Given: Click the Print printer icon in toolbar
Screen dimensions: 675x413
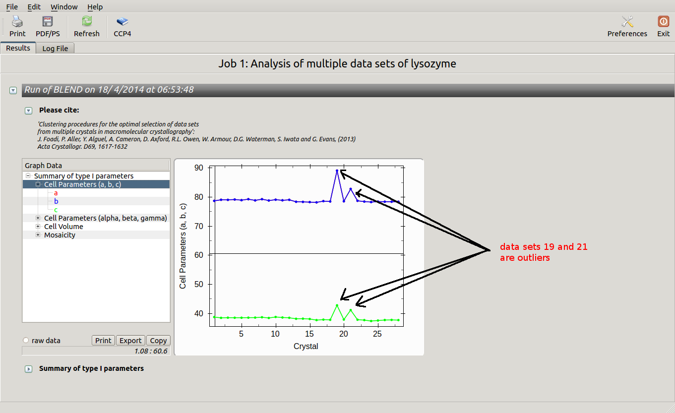Looking at the screenshot, I should 17,21.
